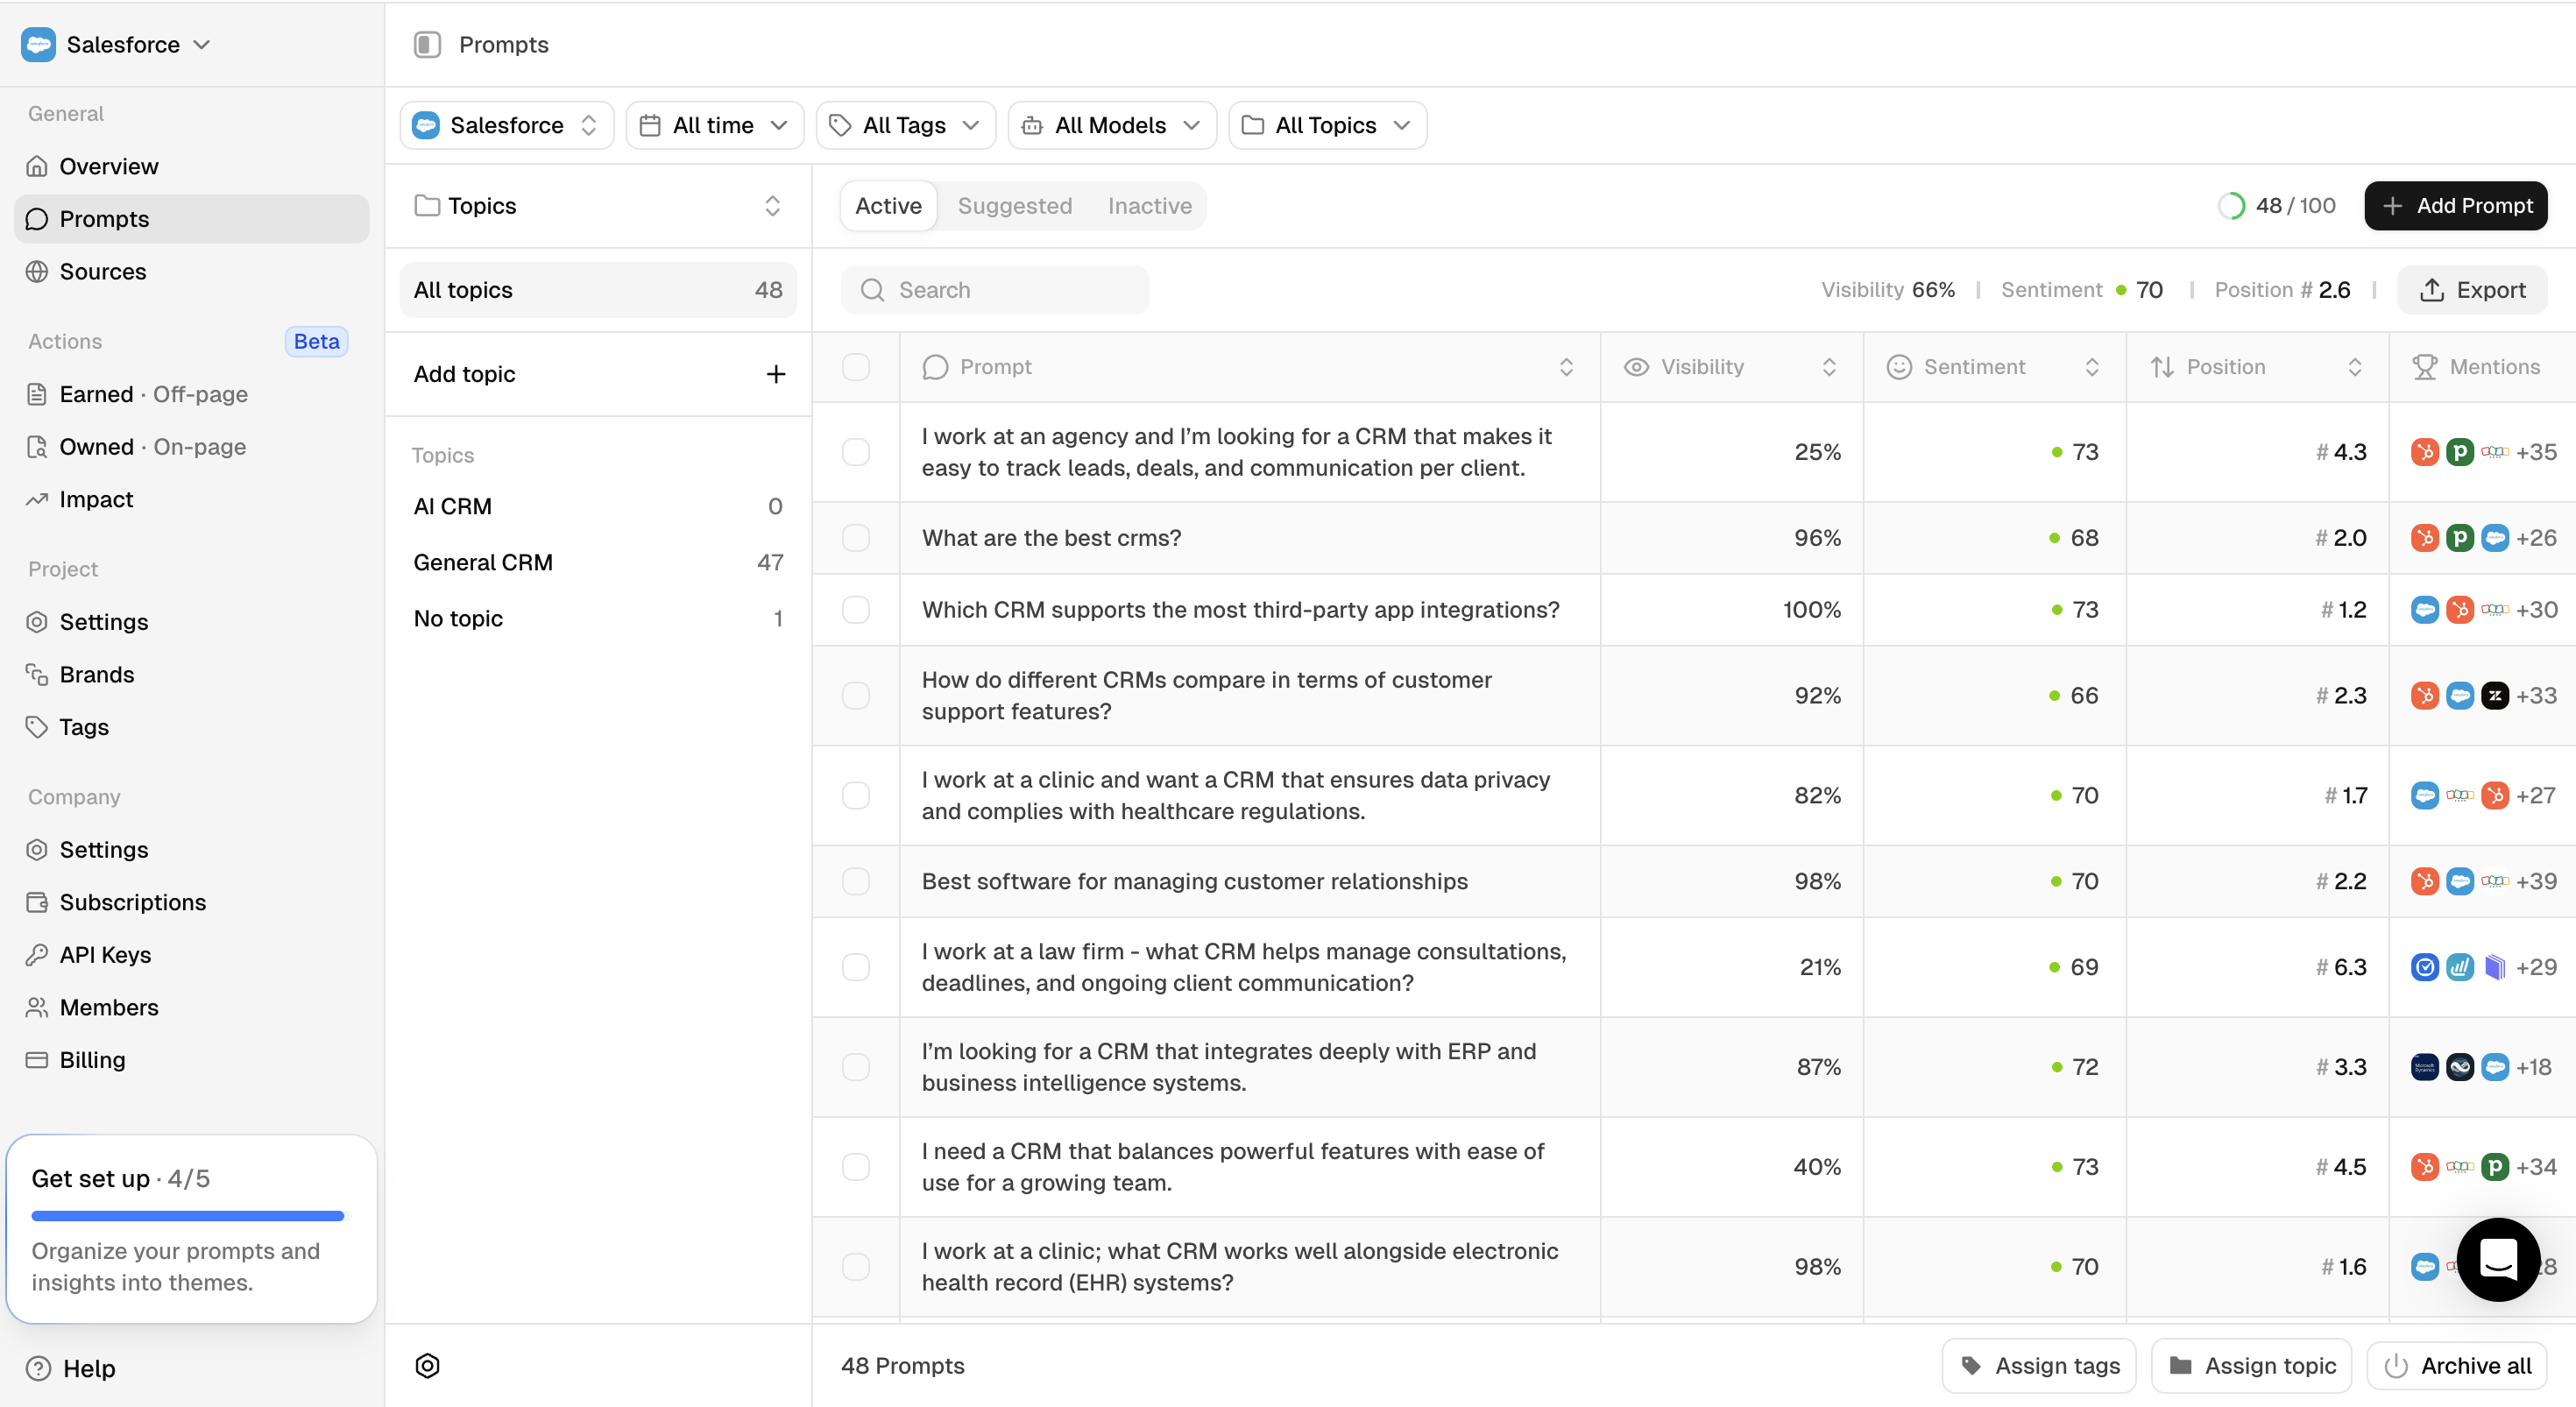Viewport: 2576px width, 1407px height.
Task: Switch to the Suggested tab
Action: coord(1014,206)
